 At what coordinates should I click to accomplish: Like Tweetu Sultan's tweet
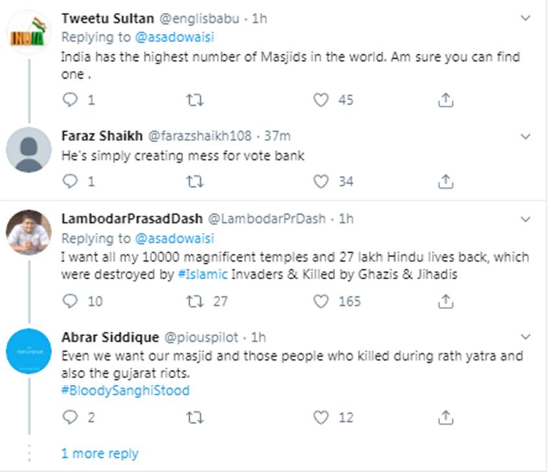click(x=322, y=100)
